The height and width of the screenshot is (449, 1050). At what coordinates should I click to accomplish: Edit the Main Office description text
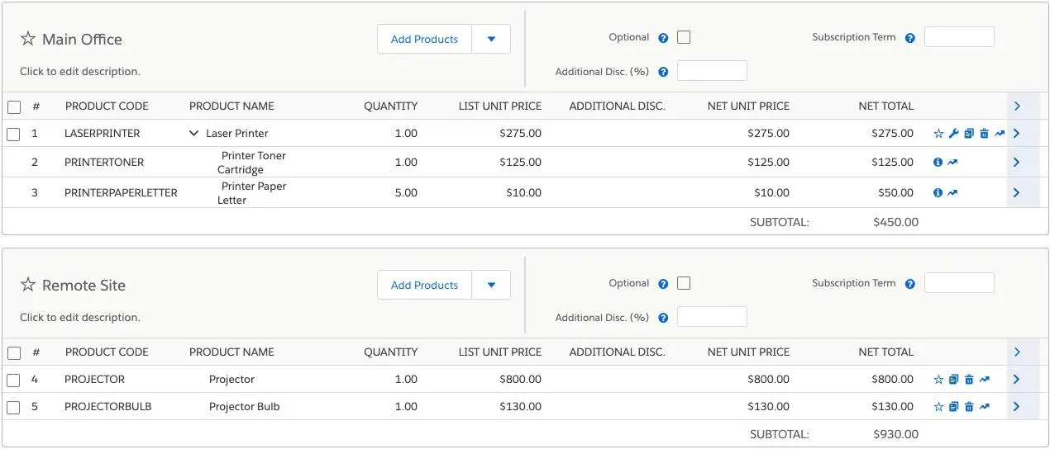(x=80, y=72)
